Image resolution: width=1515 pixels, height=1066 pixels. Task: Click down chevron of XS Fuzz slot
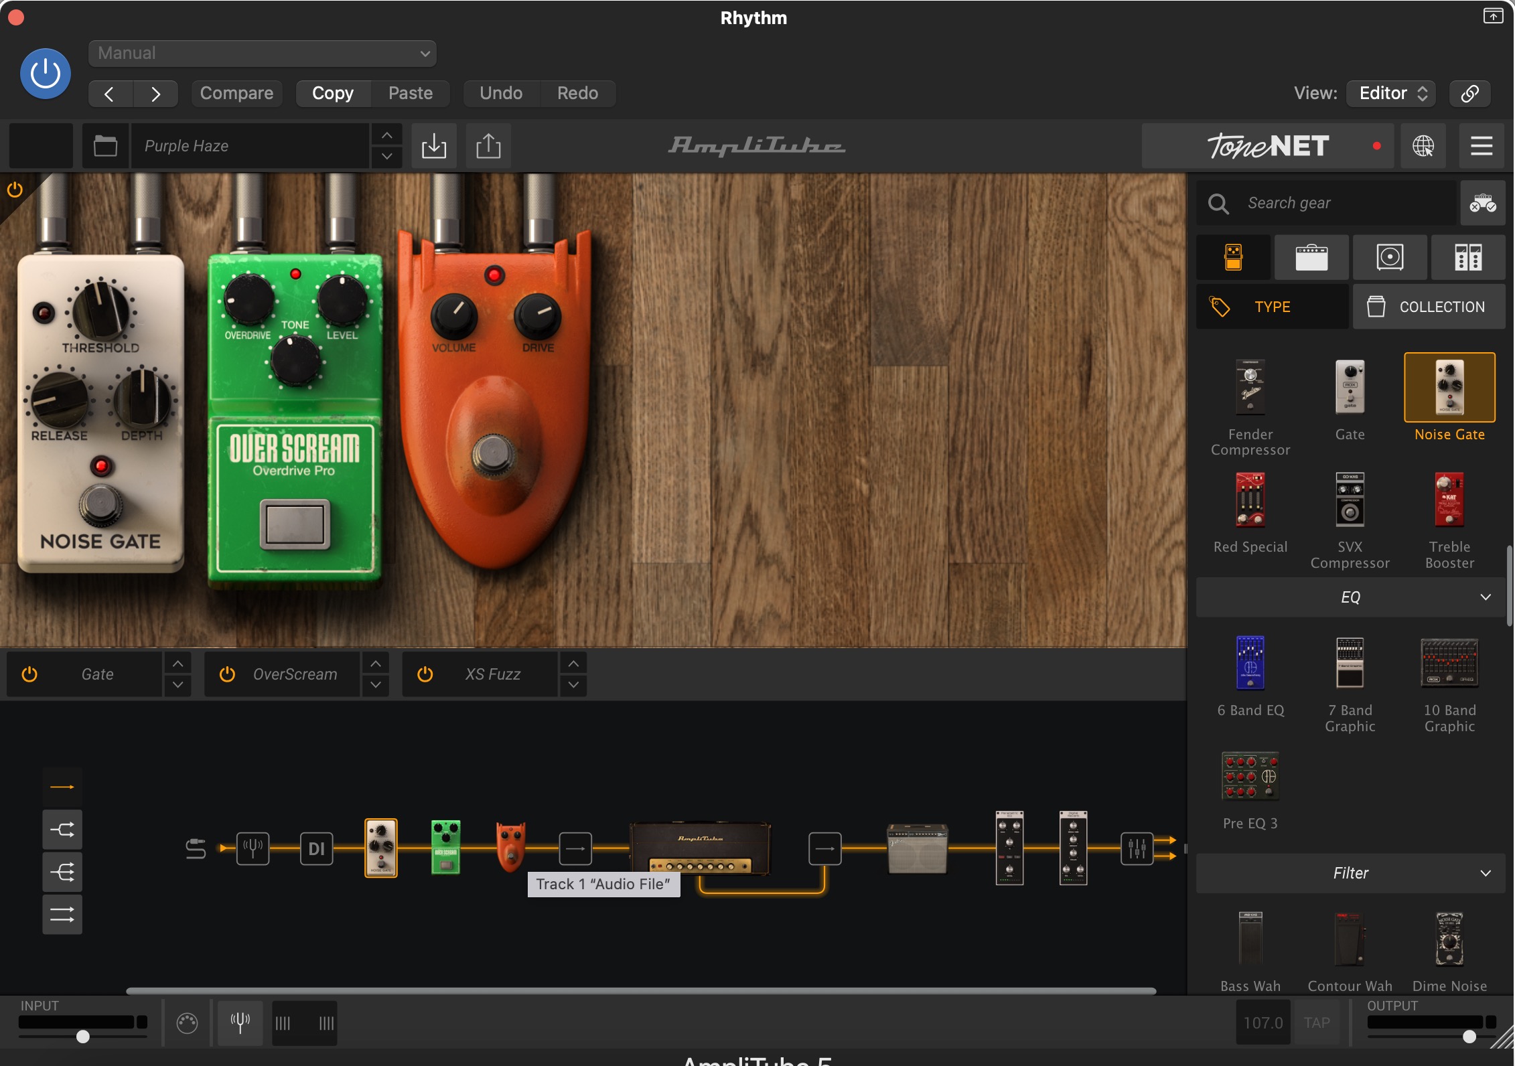pyautogui.click(x=573, y=685)
